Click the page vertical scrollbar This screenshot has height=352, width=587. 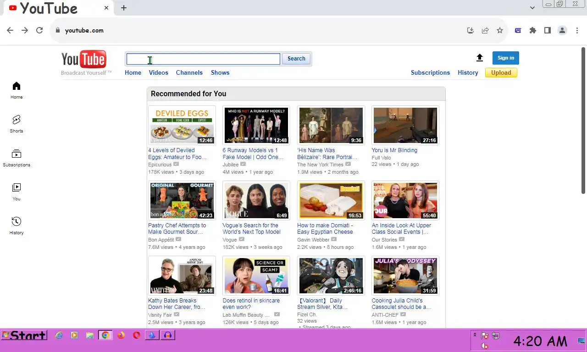(584, 120)
